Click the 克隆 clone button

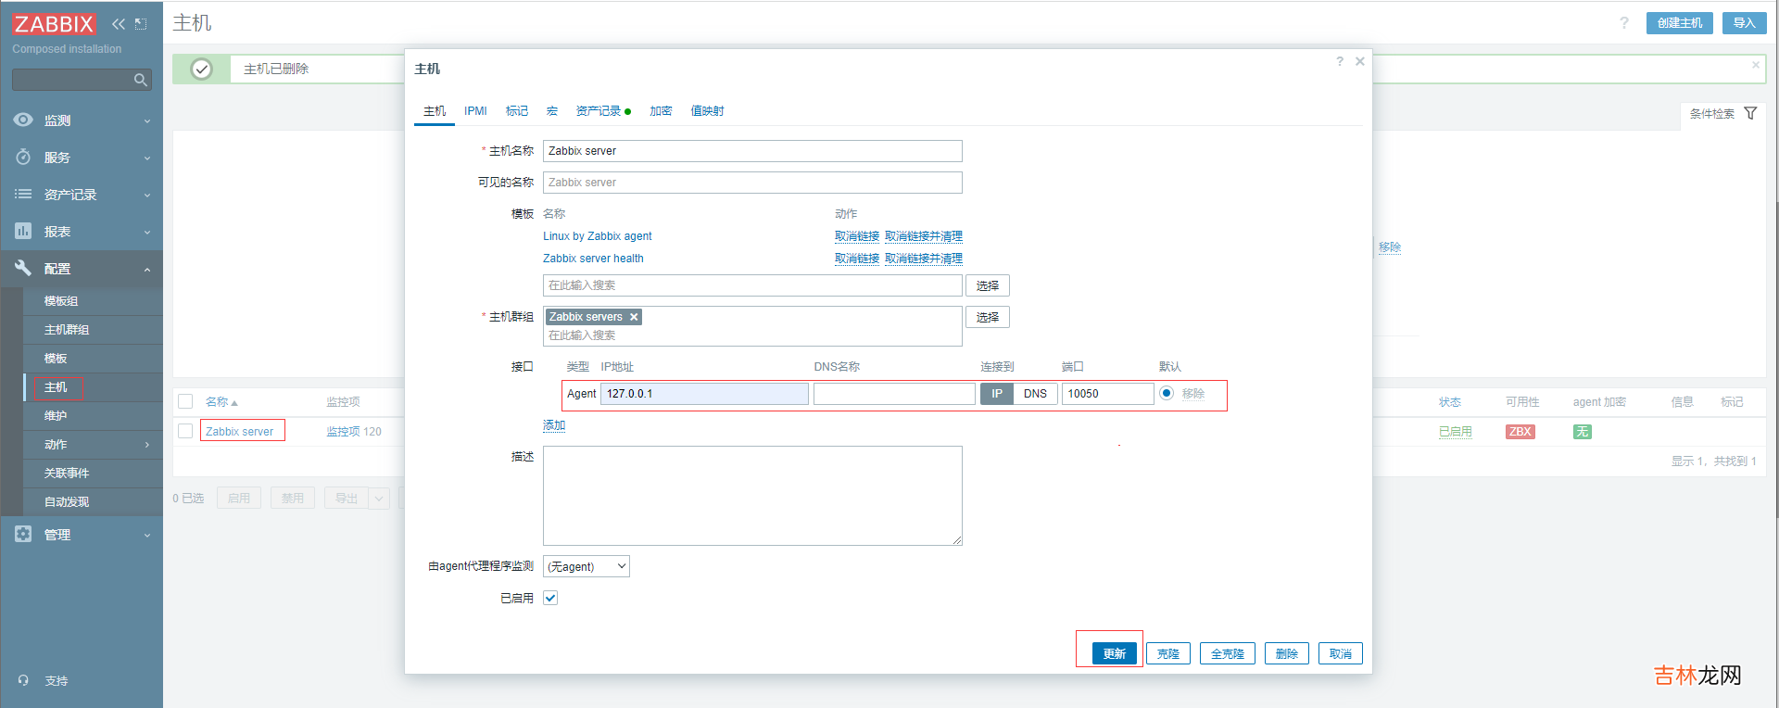[1168, 653]
